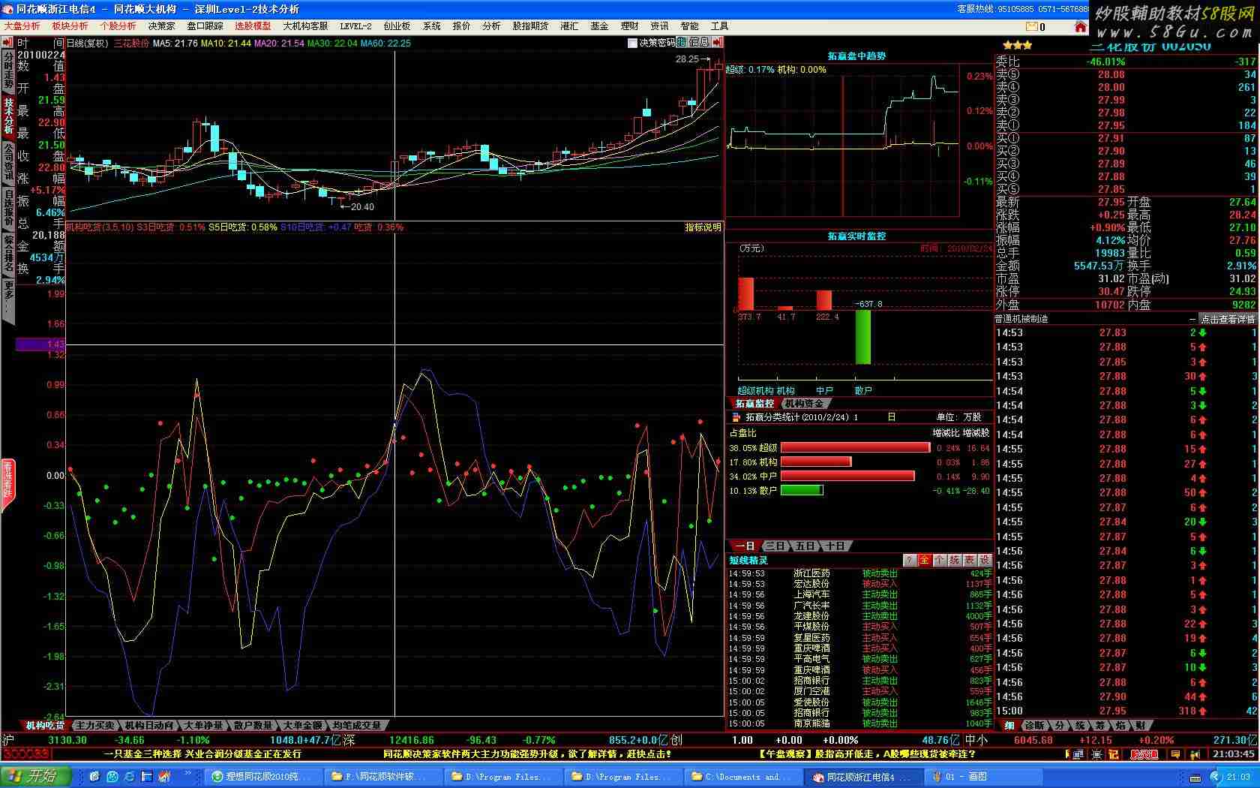Screen dimensions: 1260x788
Task: Click the scrolling news about 兴业合润分级基金
Action: point(202,753)
